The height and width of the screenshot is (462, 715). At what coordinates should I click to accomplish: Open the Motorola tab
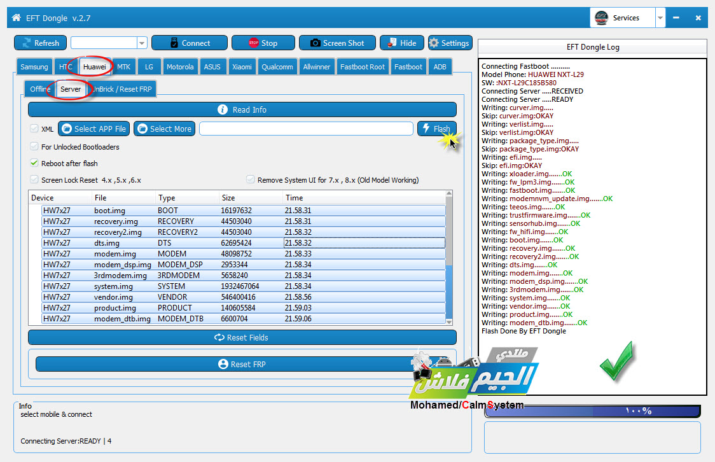[180, 67]
